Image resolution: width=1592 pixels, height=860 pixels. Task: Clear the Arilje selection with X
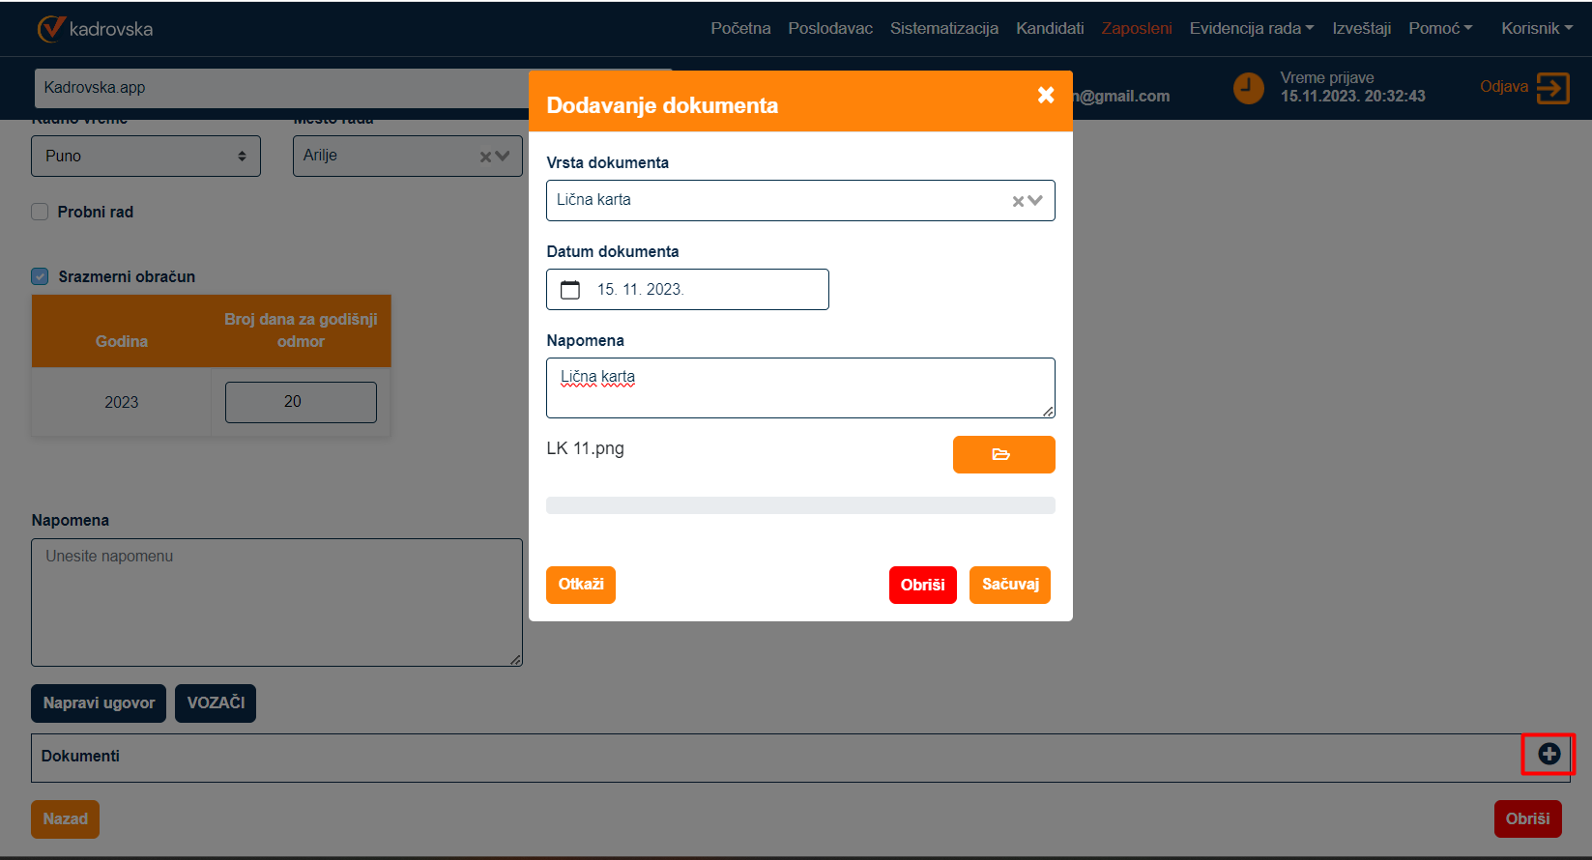pyautogui.click(x=486, y=157)
